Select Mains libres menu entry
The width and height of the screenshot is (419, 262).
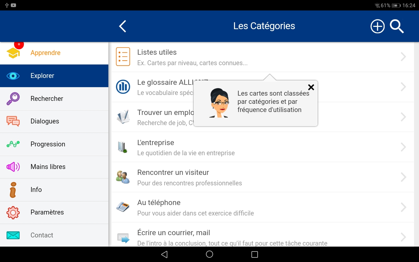[54, 167]
